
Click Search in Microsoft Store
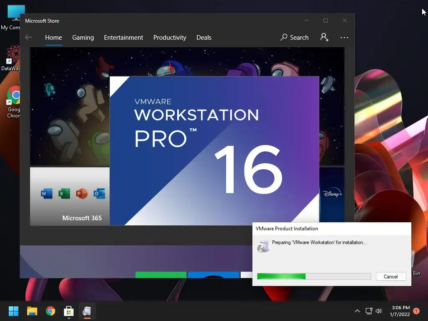point(295,37)
